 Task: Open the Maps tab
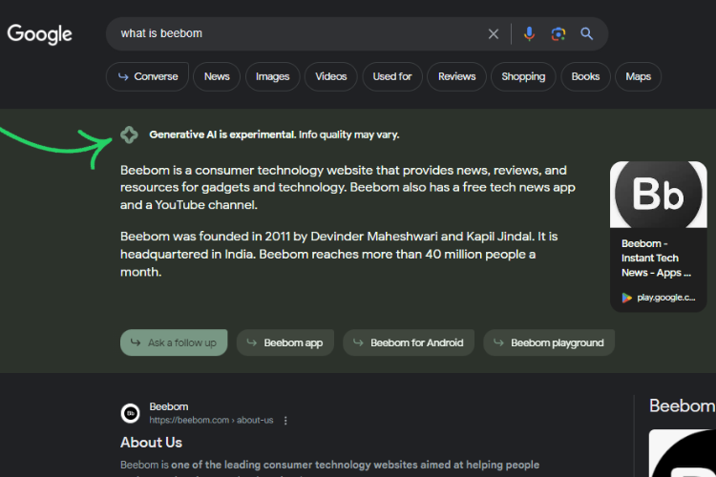[x=638, y=76]
